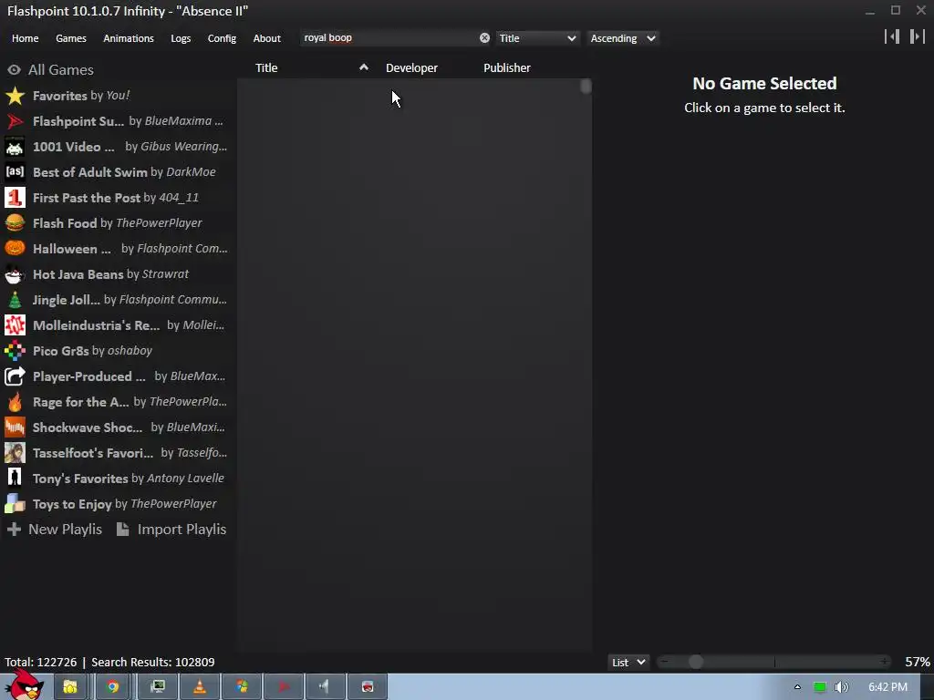Select Tony's Favorites silhouette icon
The height and width of the screenshot is (700, 934).
15,478
